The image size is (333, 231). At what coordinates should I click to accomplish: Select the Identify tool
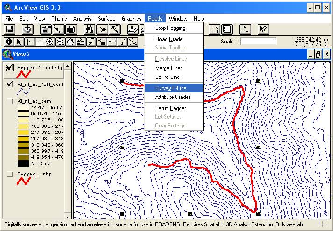7,42
